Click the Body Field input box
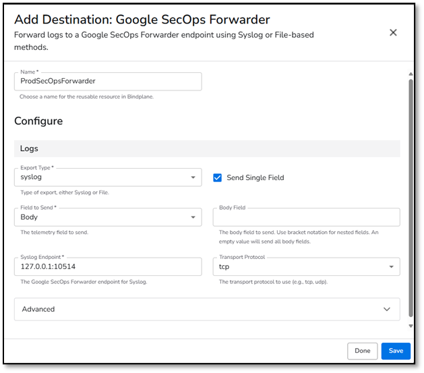Viewport: 424px width, 373px height. click(307, 217)
